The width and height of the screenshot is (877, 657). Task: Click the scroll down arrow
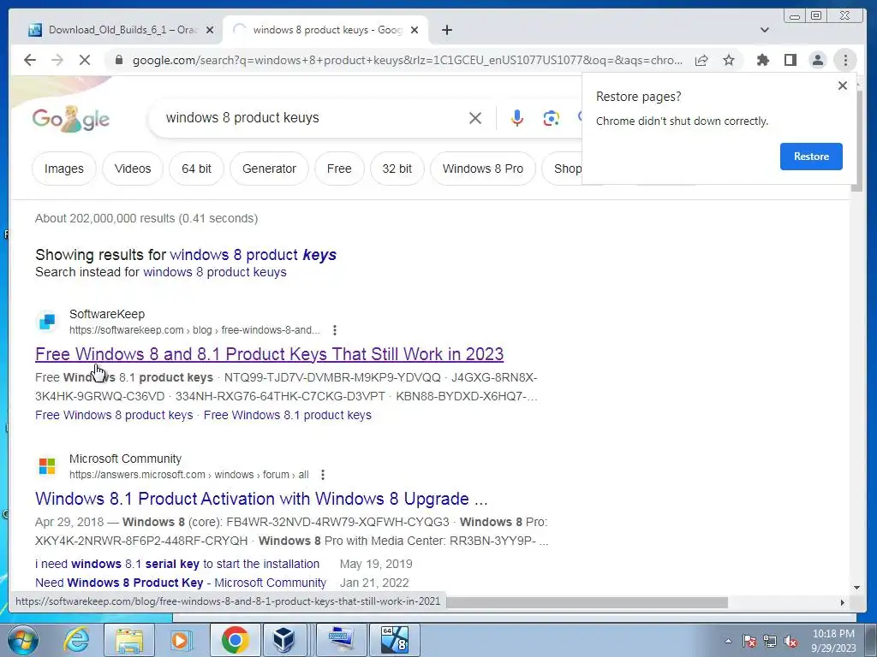coord(856,588)
